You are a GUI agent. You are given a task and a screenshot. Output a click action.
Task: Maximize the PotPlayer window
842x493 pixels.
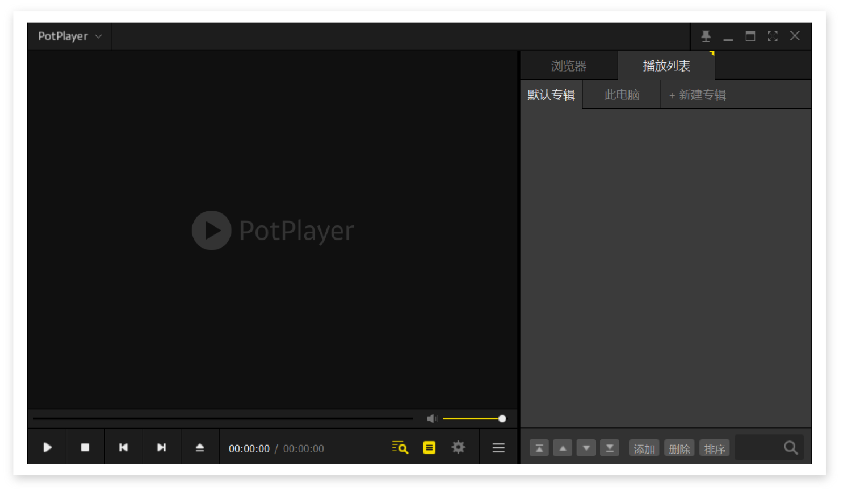tap(750, 36)
